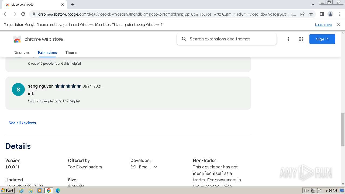This screenshot has width=345, height=194.
Task: Click the Sign in button
Action: (322, 39)
